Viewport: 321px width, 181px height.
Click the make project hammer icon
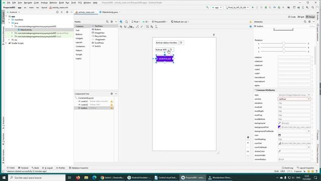point(207,8)
